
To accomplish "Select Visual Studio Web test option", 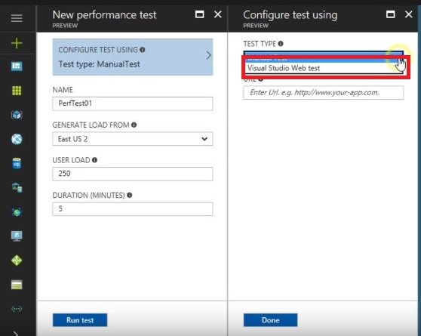I will coord(324,68).
